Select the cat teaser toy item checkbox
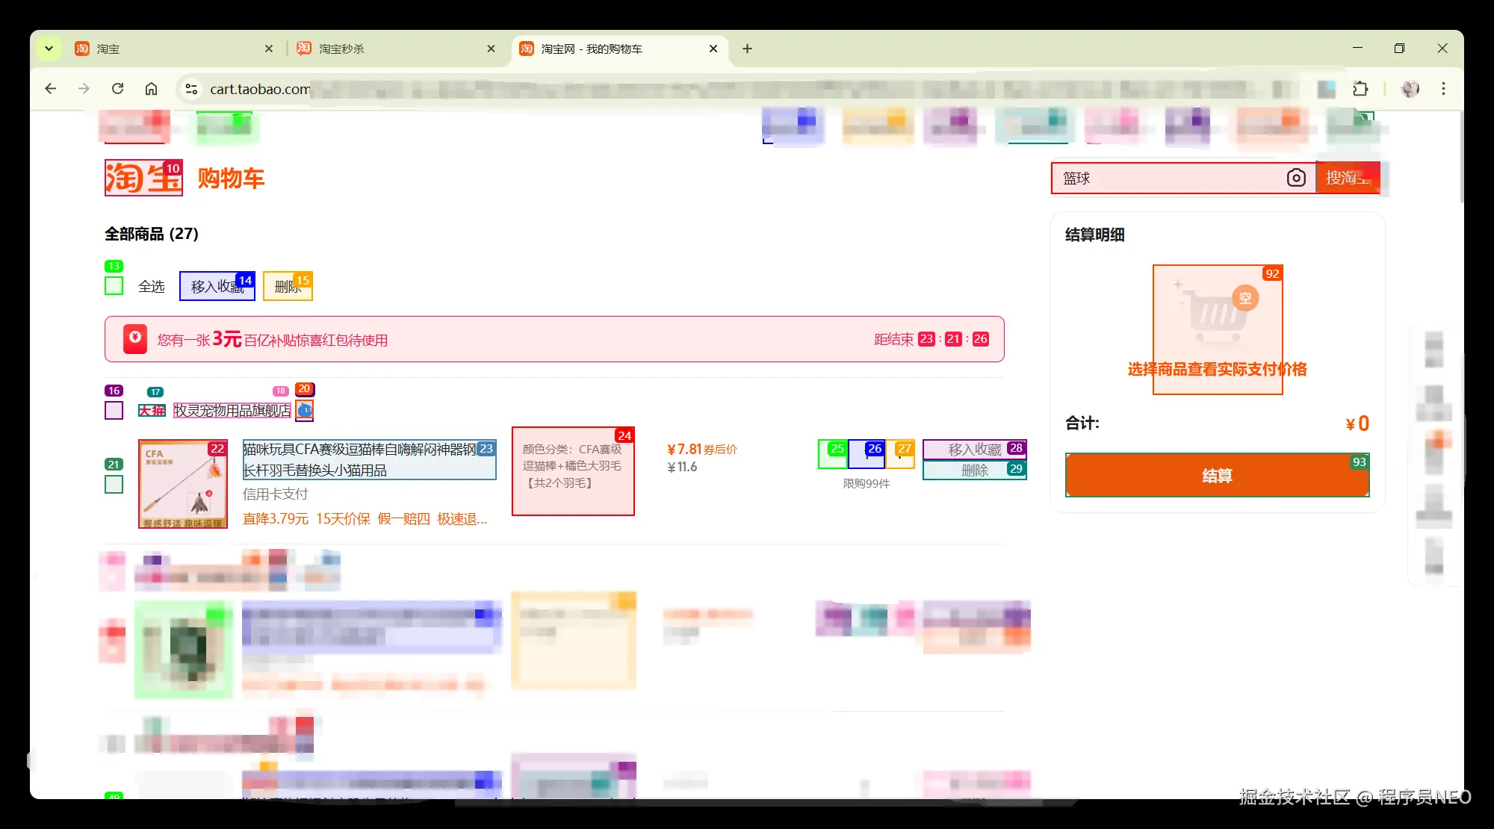The image size is (1494, 829). coord(114,485)
